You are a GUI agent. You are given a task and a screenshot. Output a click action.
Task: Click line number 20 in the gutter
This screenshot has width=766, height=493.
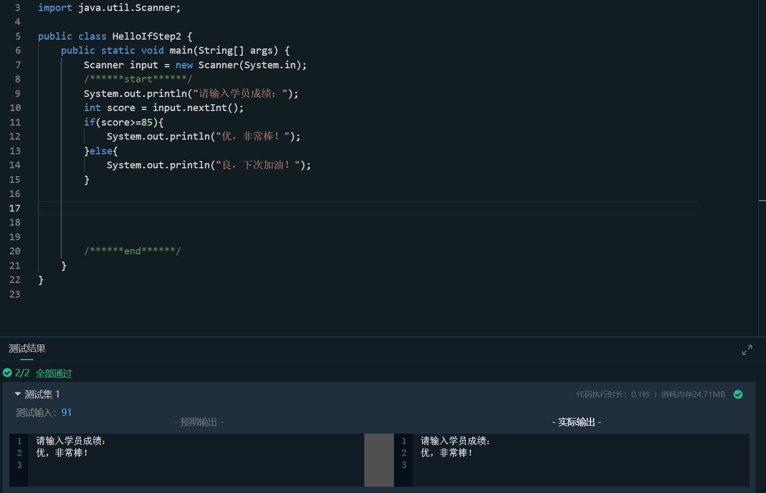pos(15,251)
